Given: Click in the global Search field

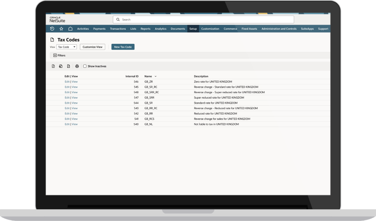Looking at the screenshot, I should 203,19.
